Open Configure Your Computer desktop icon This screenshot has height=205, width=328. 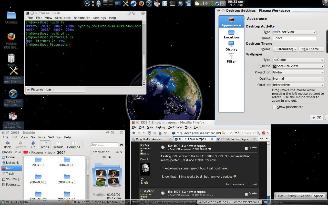(x=13, y=98)
